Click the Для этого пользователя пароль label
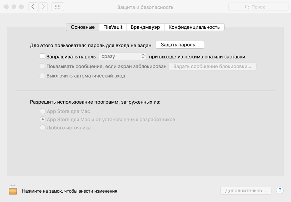Viewport: 291px width, 202px height. (91, 45)
